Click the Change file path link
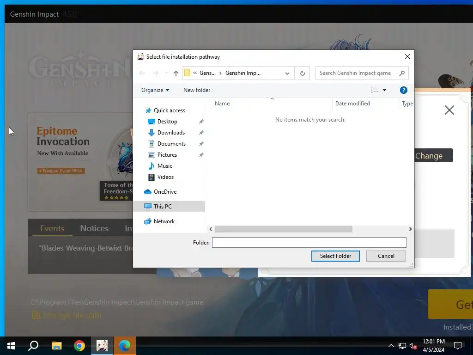The height and width of the screenshot is (355, 473). tap(67, 315)
